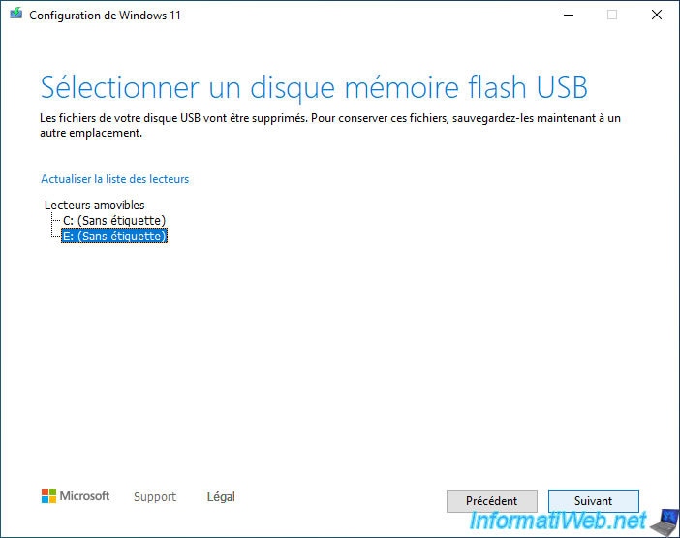
Task: Click the Microsoft wordmark text
Action: [85, 496]
